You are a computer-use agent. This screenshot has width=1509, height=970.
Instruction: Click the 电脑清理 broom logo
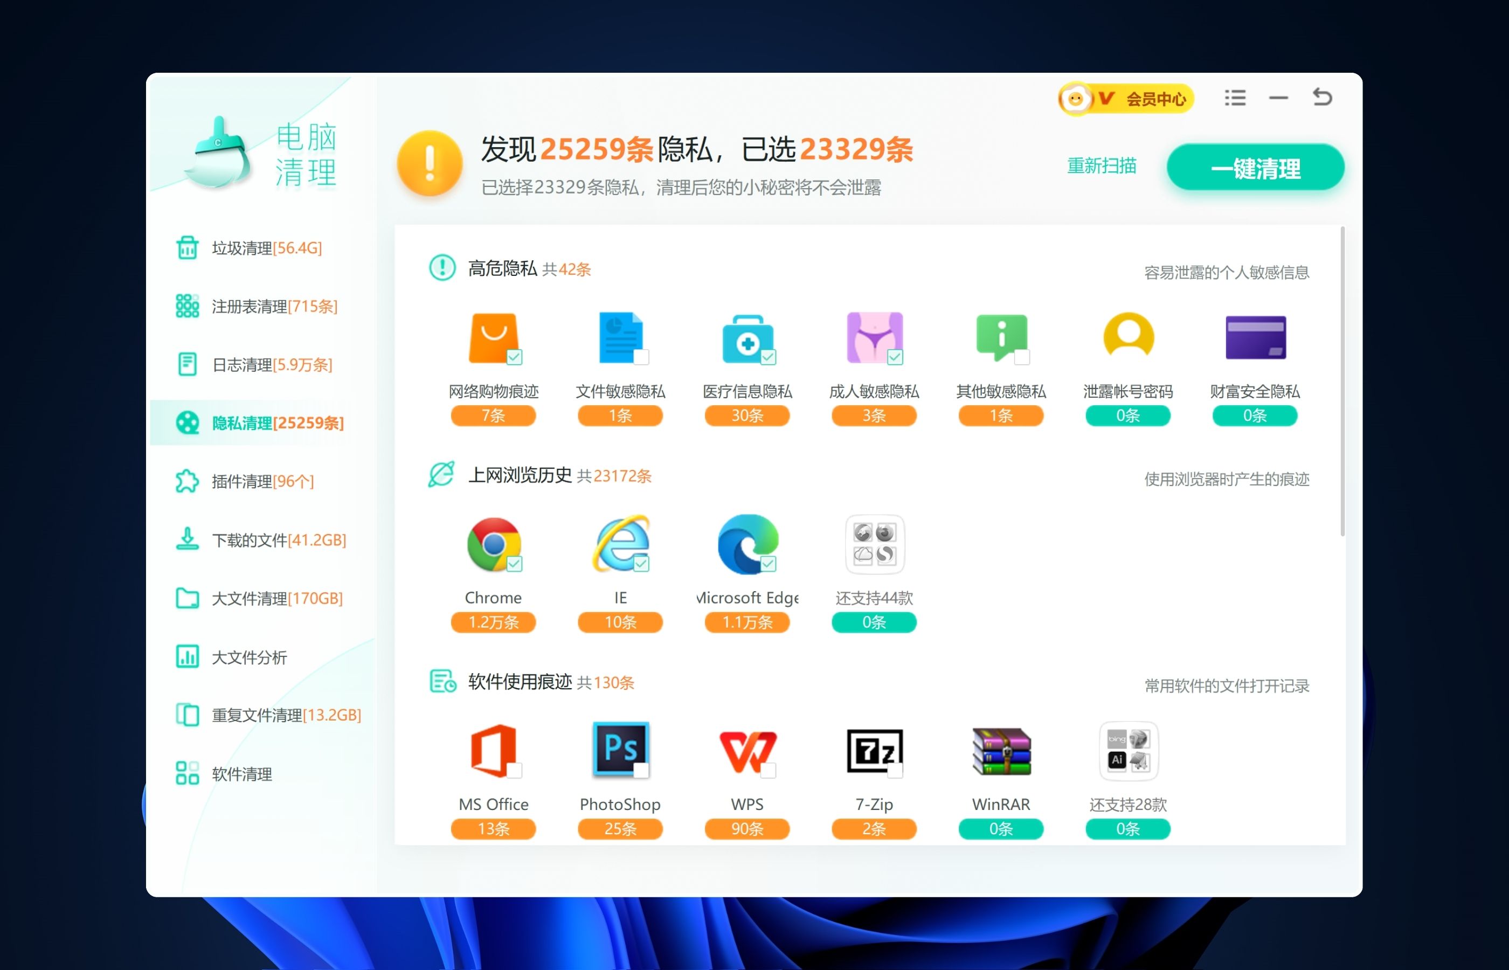pos(219,153)
